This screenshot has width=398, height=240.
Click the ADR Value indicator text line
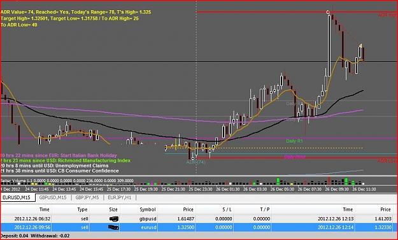76,12
